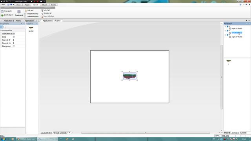Click the Invert selection icon
Image resolution: width=251 pixels, height=141 pixels.
pos(42,16)
